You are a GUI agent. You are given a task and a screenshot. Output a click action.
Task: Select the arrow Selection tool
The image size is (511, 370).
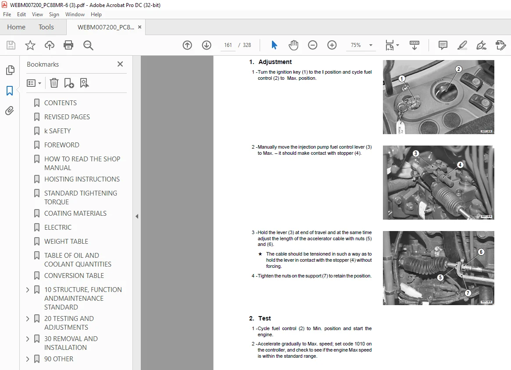[x=274, y=45]
